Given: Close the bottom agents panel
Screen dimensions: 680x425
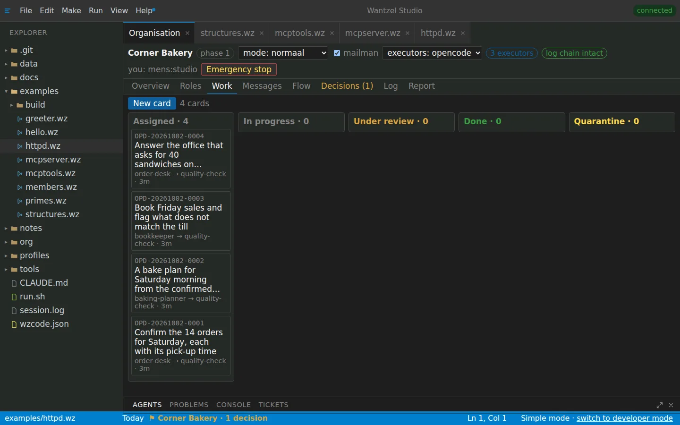Looking at the screenshot, I should click(x=671, y=405).
